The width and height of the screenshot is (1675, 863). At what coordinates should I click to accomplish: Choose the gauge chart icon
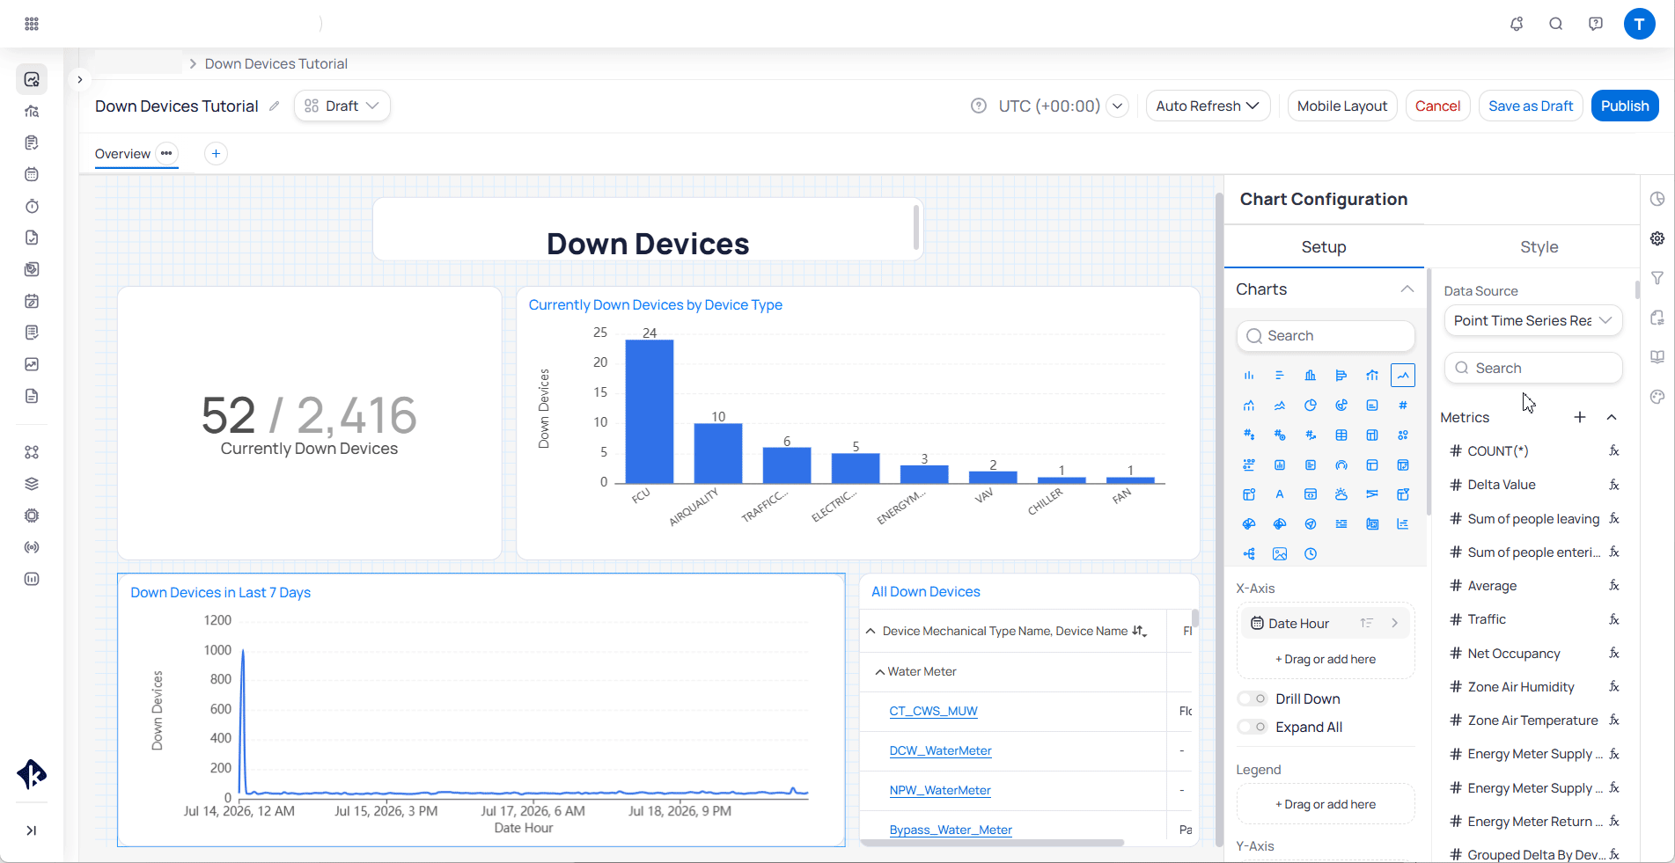tap(1341, 465)
